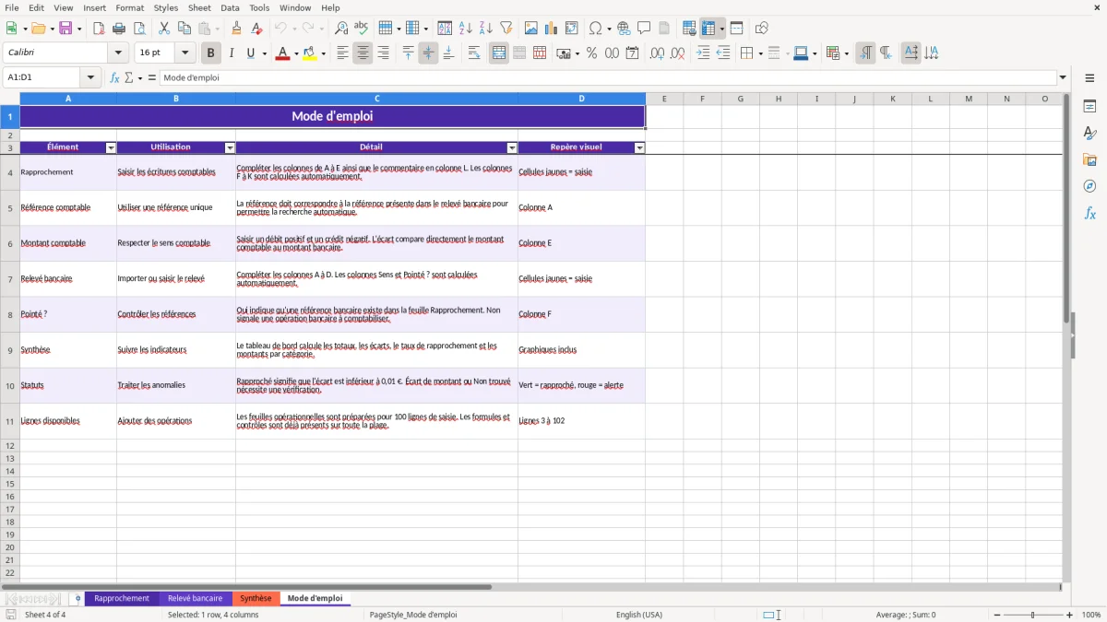Open the sidebar Functions deck
Image resolution: width=1107 pixels, height=622 pixels.
(x=1089, y=213)
